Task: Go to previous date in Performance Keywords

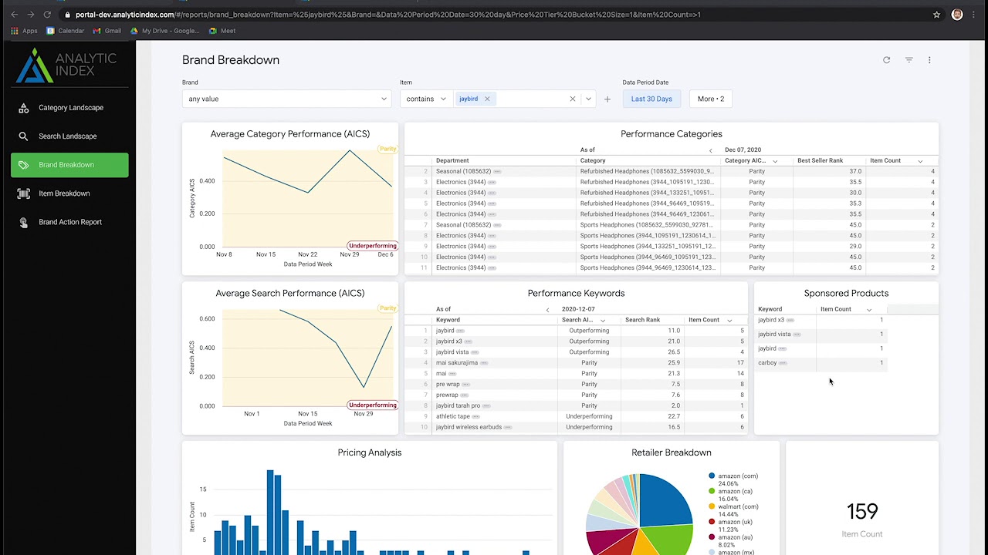Action: click(x=547, y=310)
